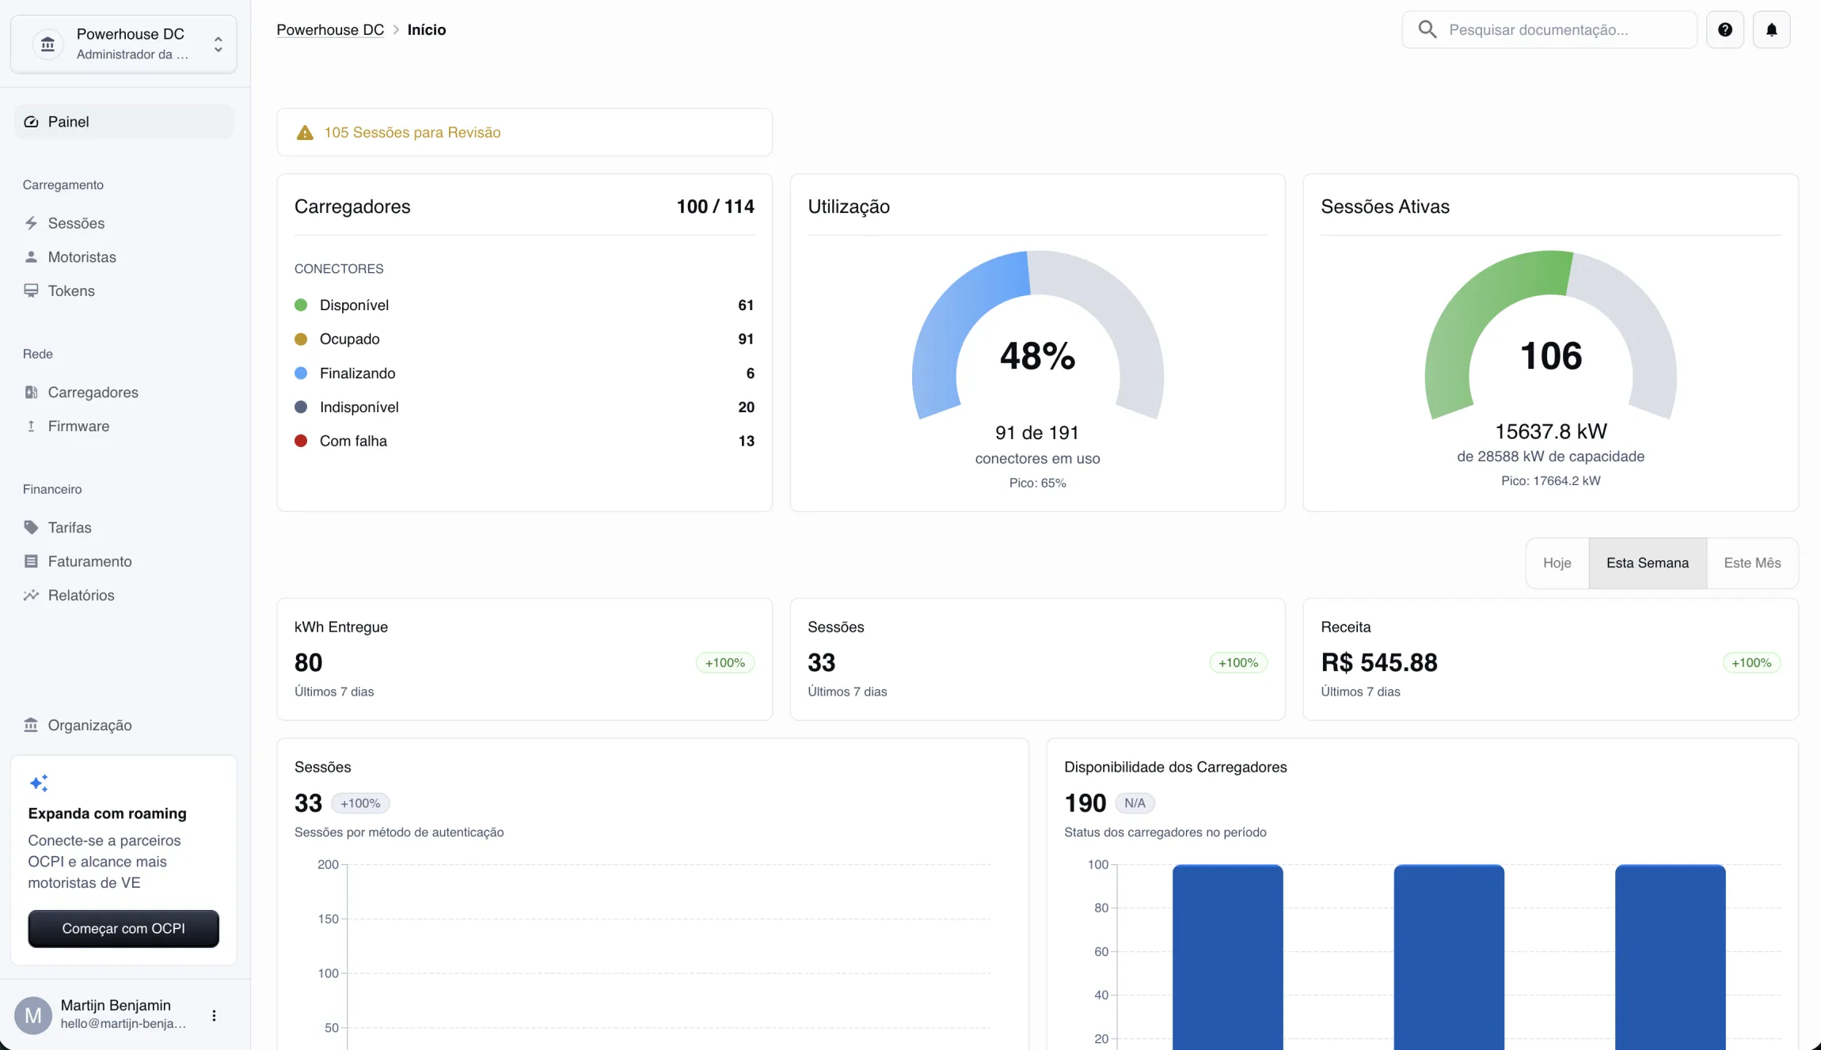Image resolution: width=1821 pixels, height=1050 pixels.
Task: Open the Faturamento menu item
Action: coord(89,561)
